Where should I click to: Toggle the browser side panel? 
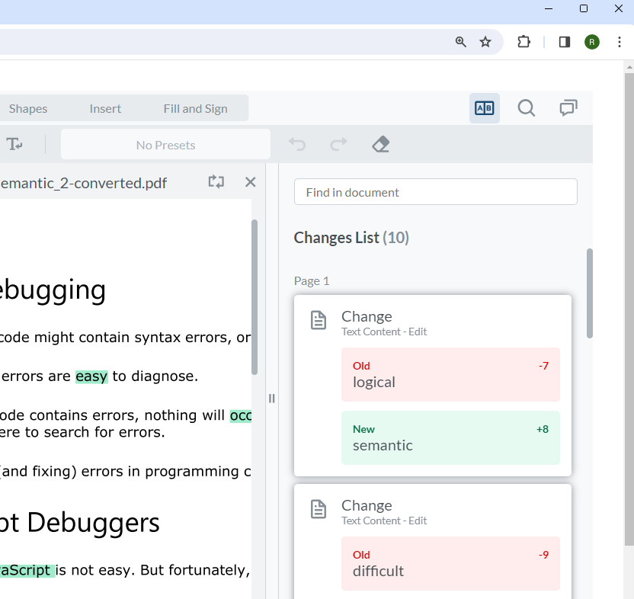coord(564,42)
